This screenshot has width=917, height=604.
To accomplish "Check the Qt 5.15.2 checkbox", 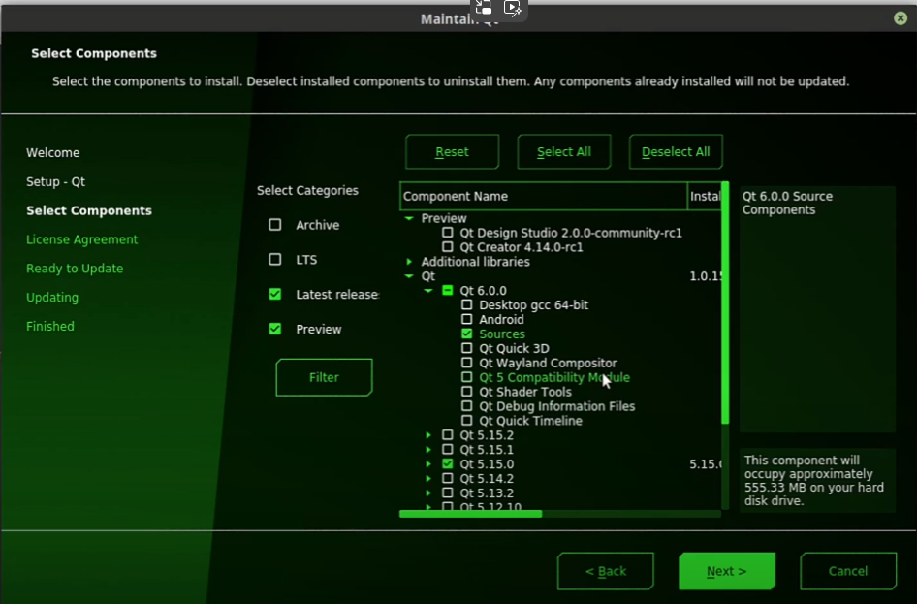I will pyautogui.click(x=448, y=434).
